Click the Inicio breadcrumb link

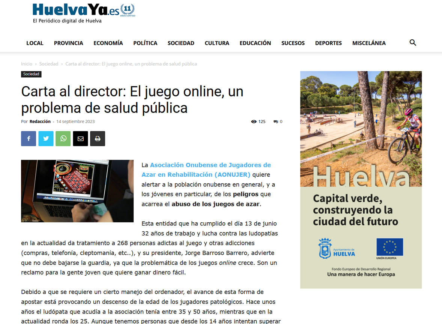[x=27, y=64]
